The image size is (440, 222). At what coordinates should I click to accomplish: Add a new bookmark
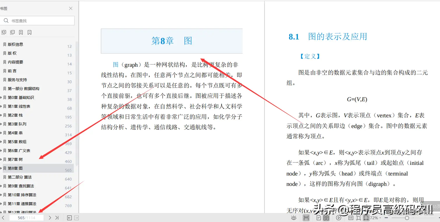(x=21, y=32)
